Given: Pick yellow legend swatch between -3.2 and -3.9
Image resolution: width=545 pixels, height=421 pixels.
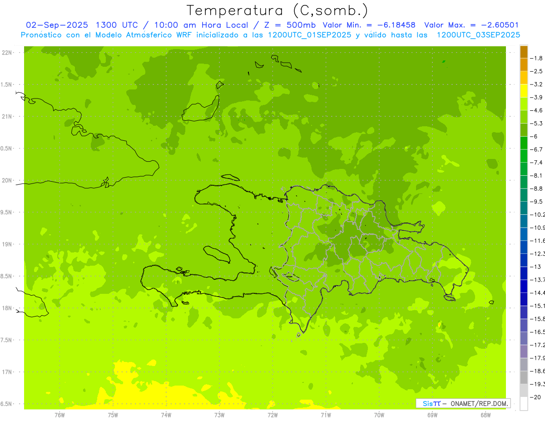Looking at the screenshot, I should tap(524, 91).
